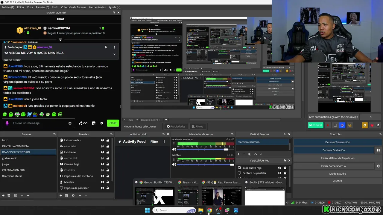The height and width of the screenshot is (215, 383).
Task: Mute the Audio del escritorio speaker icon
Action: click(174, 149)
